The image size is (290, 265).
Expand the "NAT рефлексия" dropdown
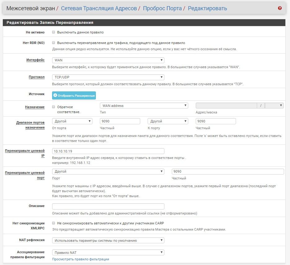(108, 240)
